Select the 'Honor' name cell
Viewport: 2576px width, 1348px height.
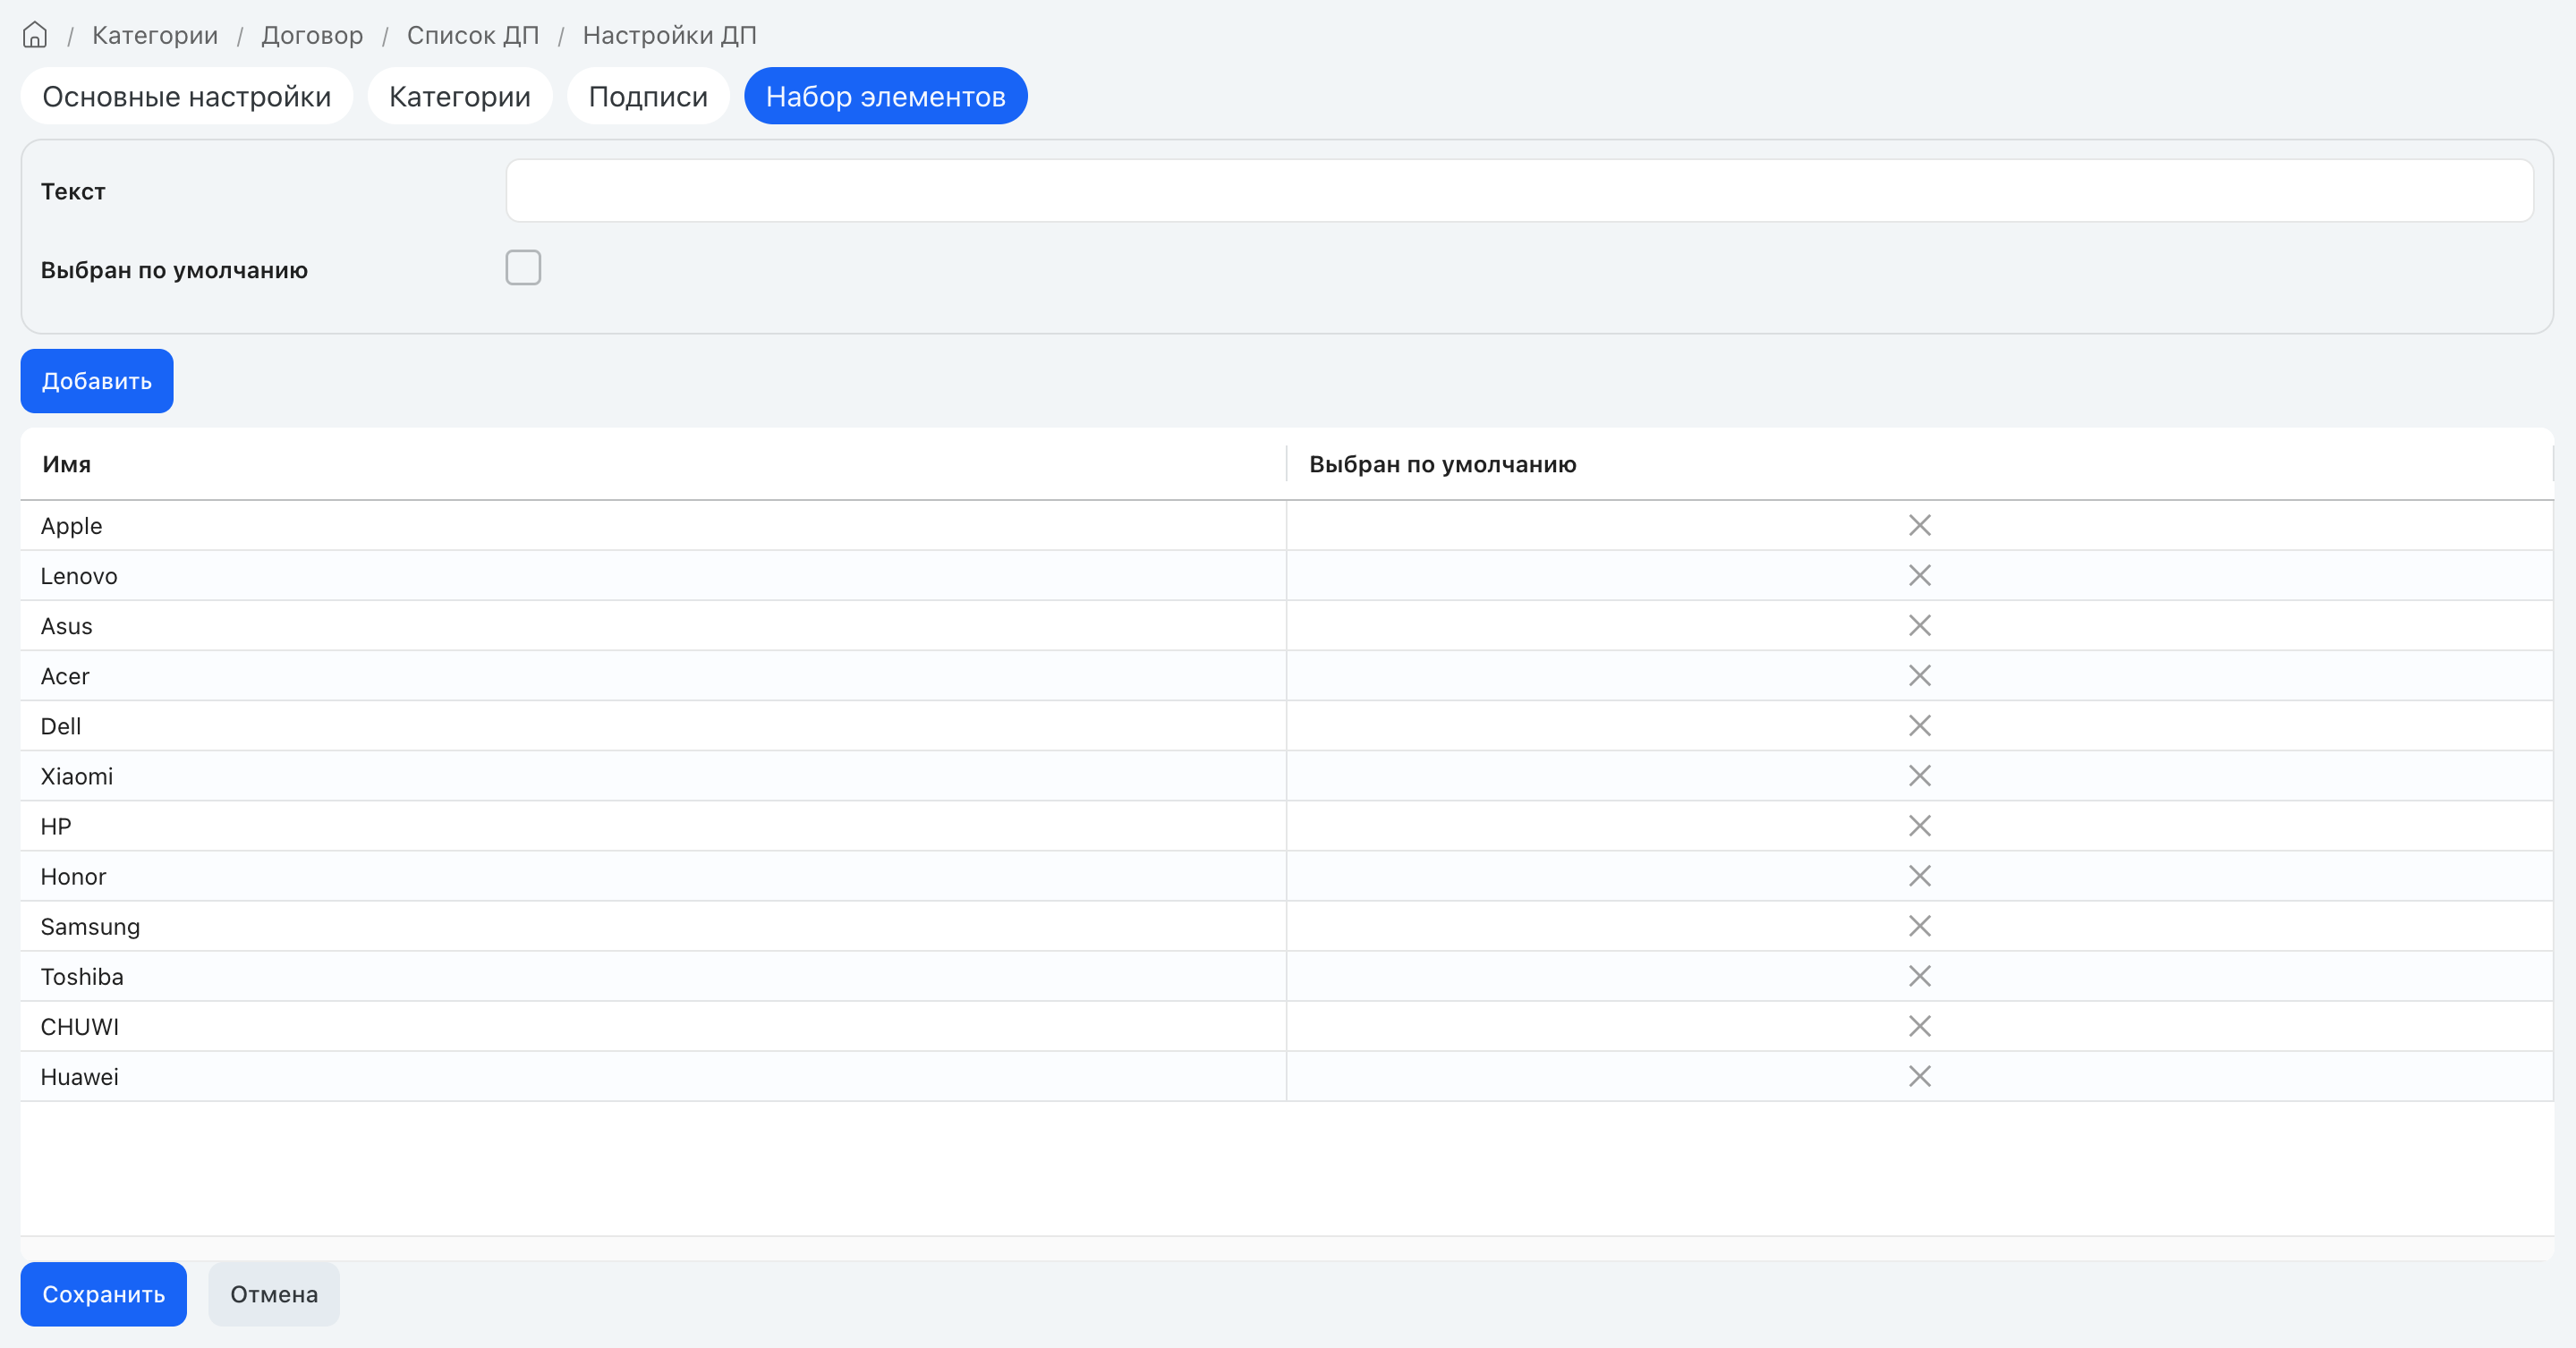pyautogui.click(x=653, y=875)
